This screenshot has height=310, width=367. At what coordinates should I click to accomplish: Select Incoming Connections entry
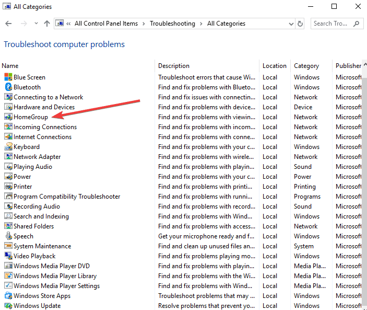(x=45, y=127)
